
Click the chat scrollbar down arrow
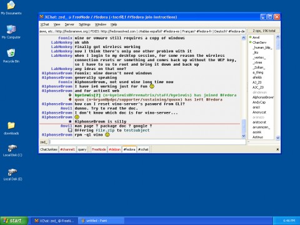coord(244,136)
